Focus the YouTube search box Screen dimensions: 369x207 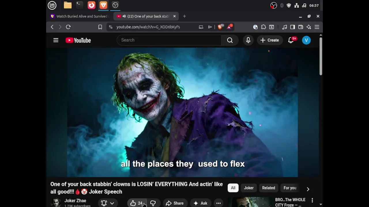(x=169, y=40)
